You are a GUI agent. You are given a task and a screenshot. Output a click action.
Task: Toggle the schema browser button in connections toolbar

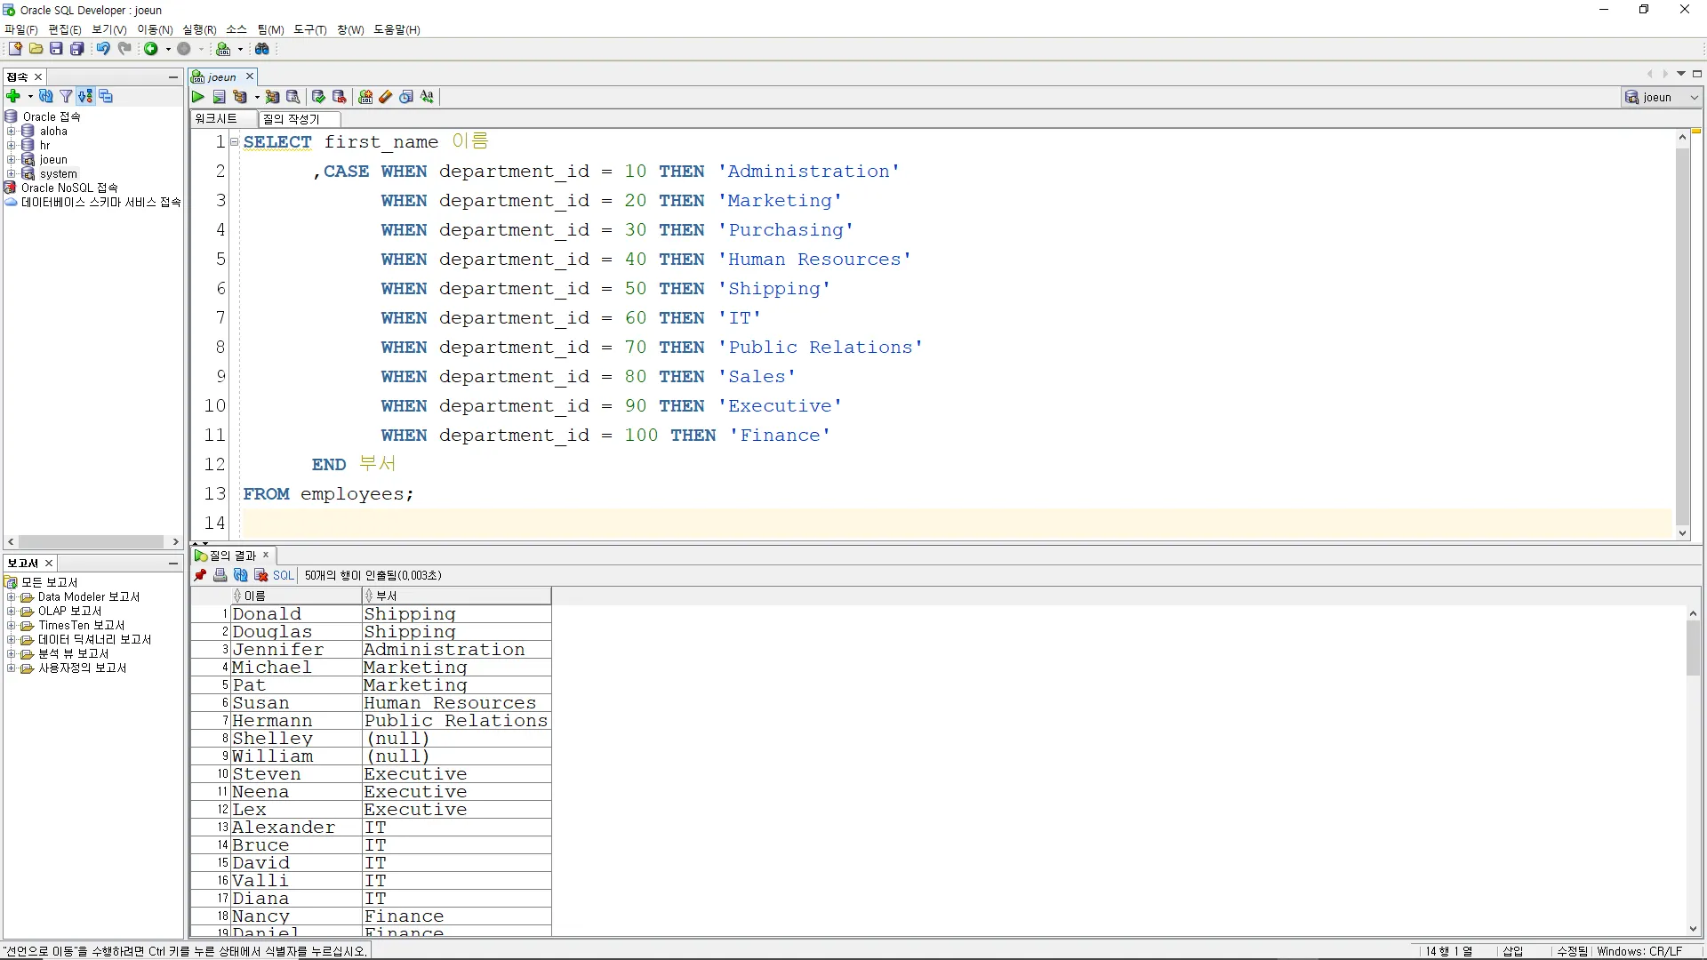pos(85,96)
